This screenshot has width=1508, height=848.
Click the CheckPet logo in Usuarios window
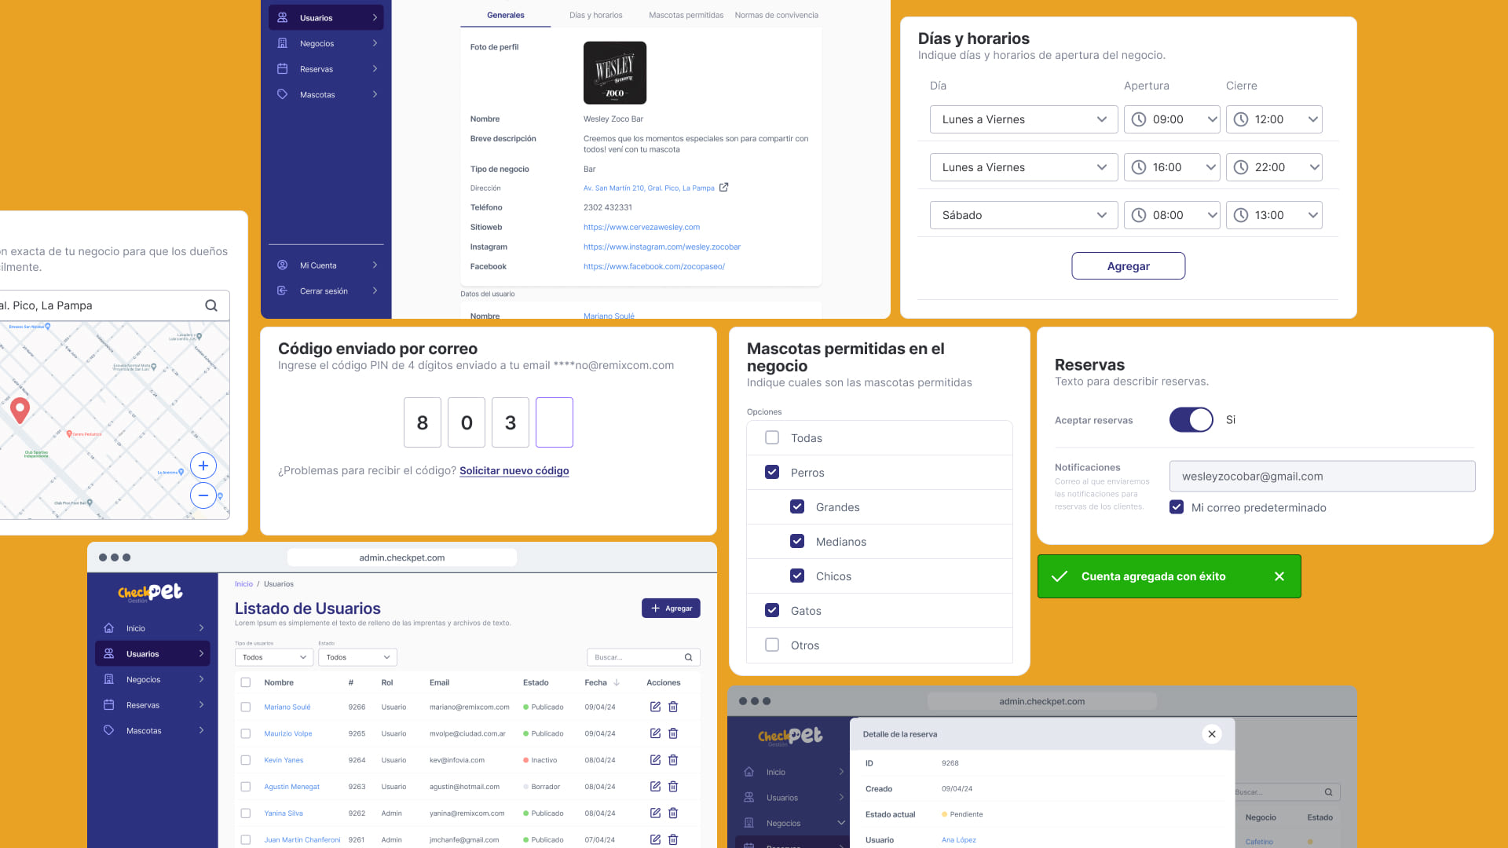point(150,593)
